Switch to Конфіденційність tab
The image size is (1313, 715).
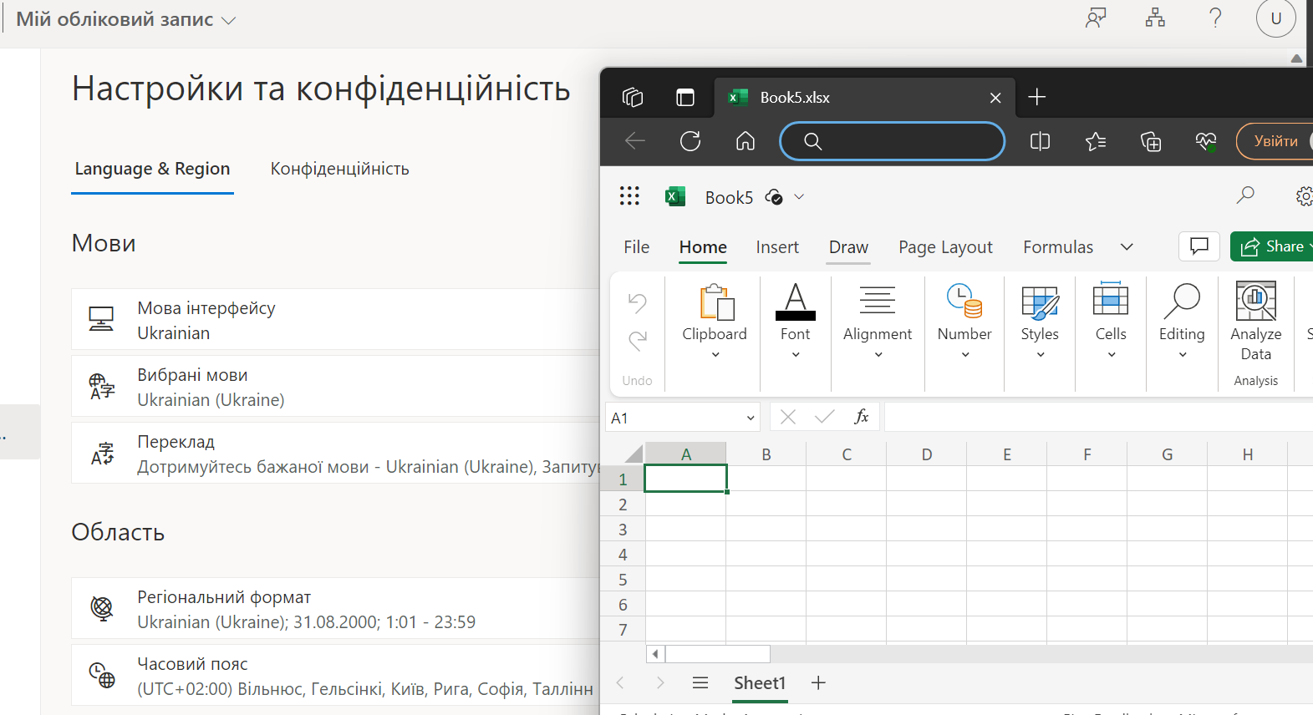[x=339, y=169]
